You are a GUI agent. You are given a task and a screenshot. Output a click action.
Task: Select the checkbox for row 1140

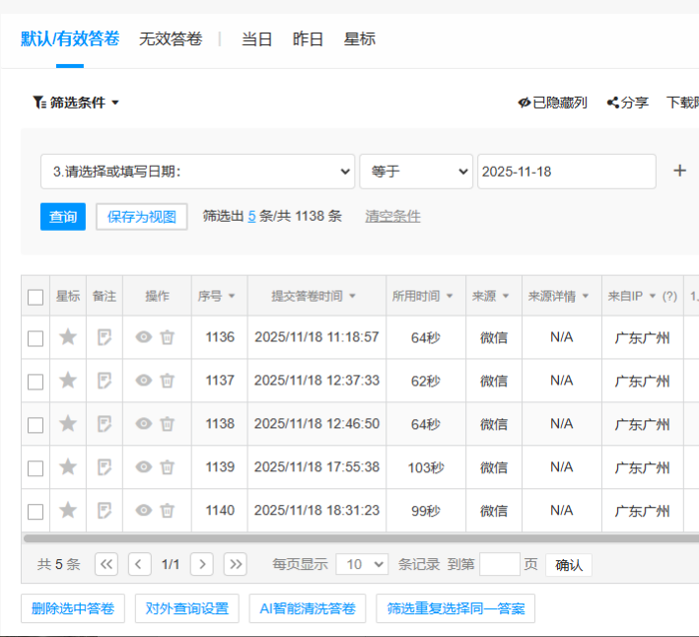coord(35,511)
